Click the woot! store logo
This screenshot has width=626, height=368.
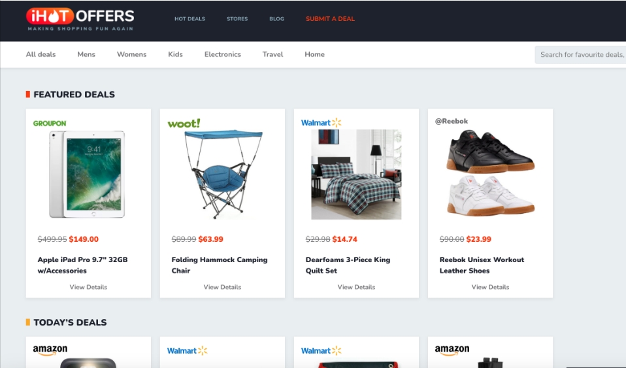coord(184,124)
